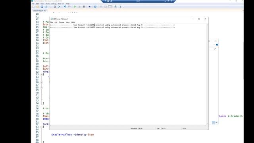Save the script using the floppy disk icon
Viewport: 254px width, 143px height.
pyautogui.click(x=42, y=7)
